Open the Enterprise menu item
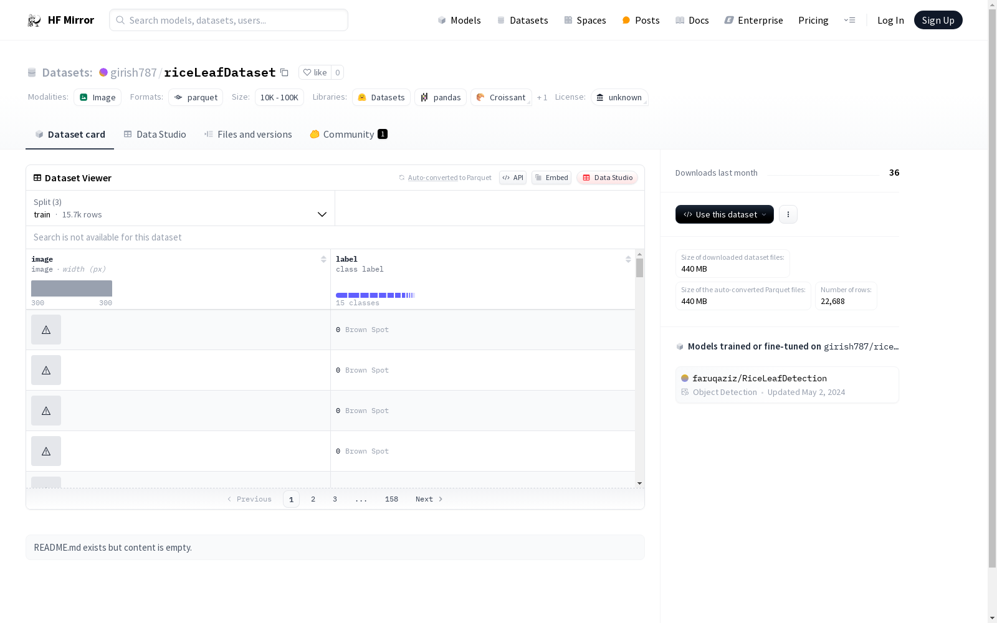This screenshot has height=623, width=997. pos(754,20)
